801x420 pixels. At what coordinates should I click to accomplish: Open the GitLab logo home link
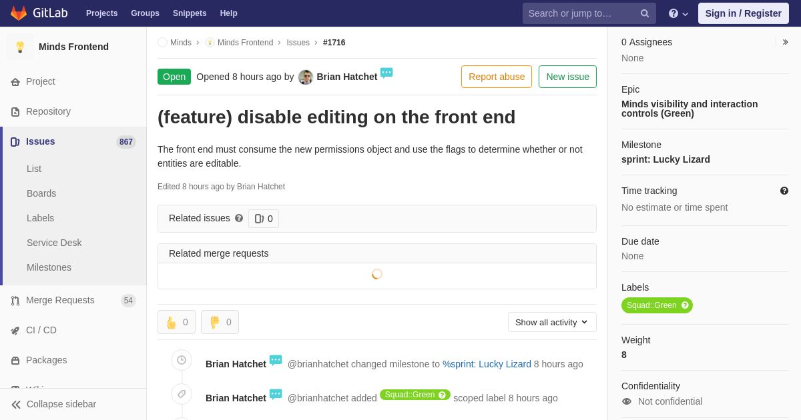pos(38,13)
